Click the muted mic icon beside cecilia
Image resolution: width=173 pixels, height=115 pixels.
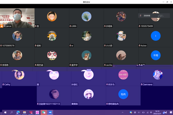pyautogui.click(x=105, y=65)
